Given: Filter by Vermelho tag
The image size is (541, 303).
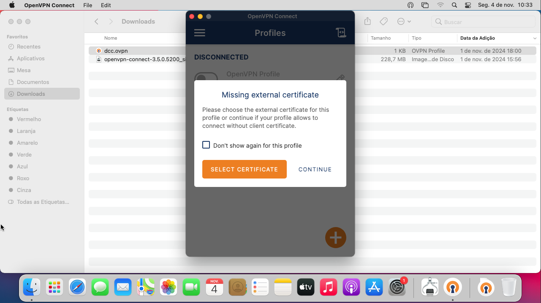Looking at the screenshot, I should pyautogui.click(x=42, y=119).
